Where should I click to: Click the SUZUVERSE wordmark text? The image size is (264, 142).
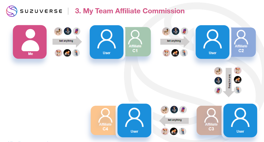(x=41, y=11)
